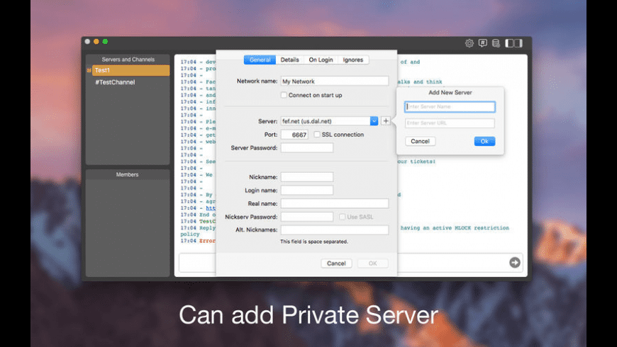Switch to the General tab

coord(260,59)
